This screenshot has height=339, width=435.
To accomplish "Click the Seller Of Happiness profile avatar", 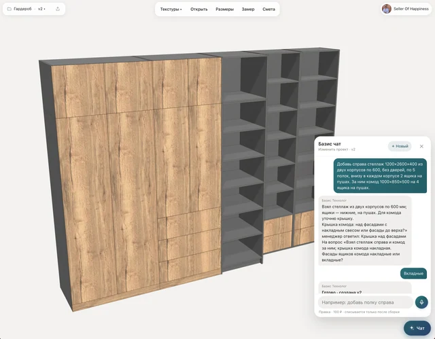I will pos(387,9).
